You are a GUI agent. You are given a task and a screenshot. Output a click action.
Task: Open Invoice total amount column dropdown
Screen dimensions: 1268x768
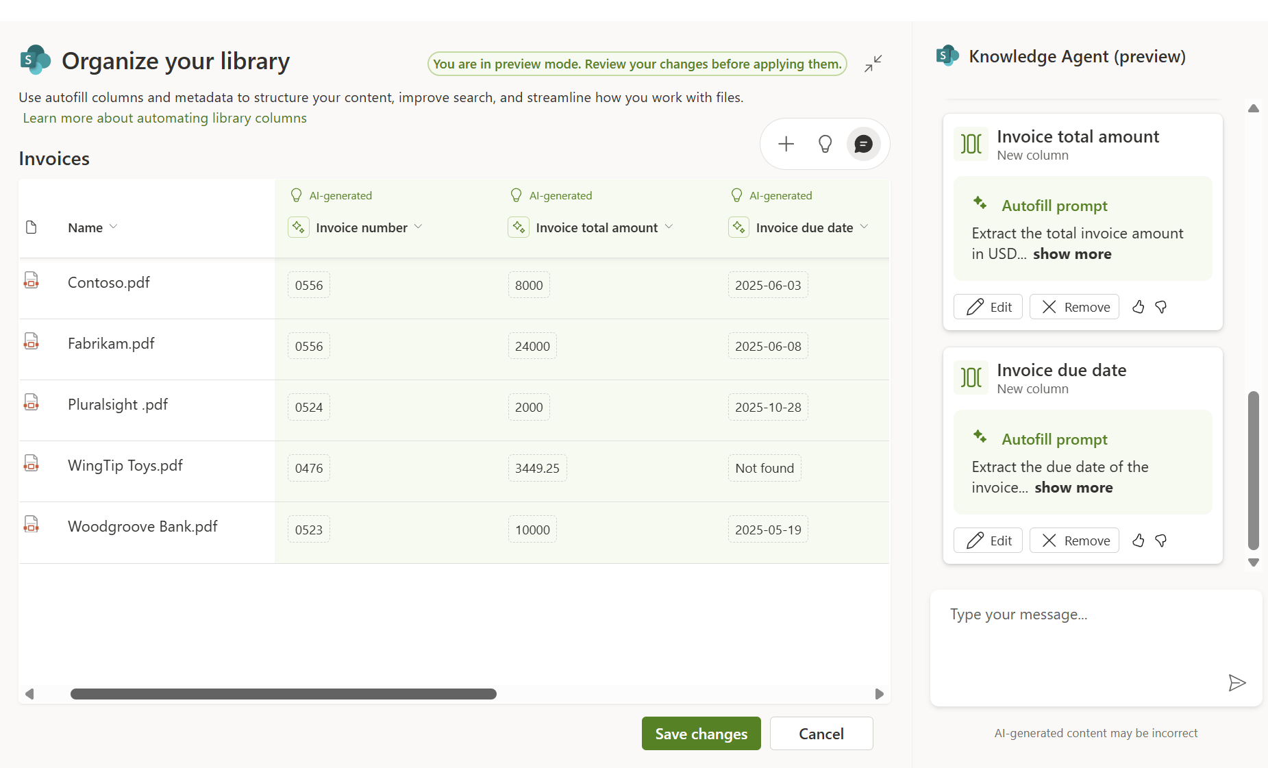pyautogui.click(x=669, y=227)
